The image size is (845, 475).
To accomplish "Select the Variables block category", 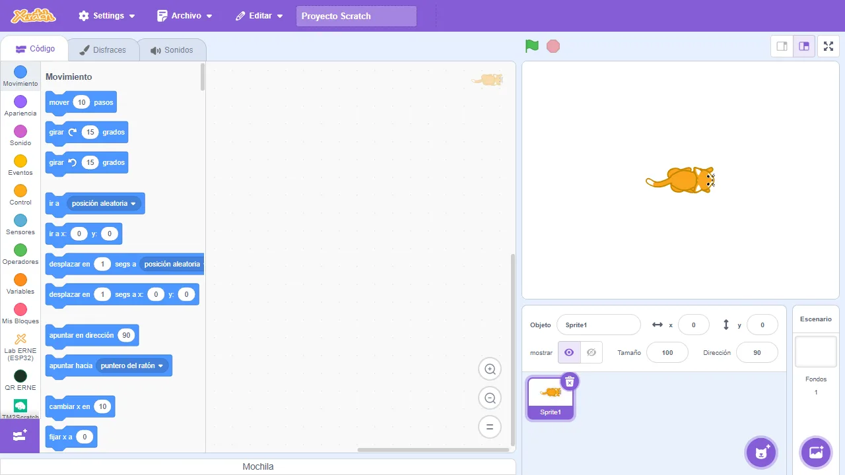I will point(20,284).
